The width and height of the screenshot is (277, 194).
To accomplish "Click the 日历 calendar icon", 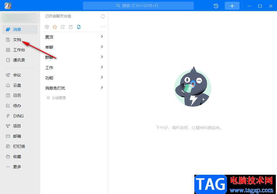I will click(x=8, y=96).
